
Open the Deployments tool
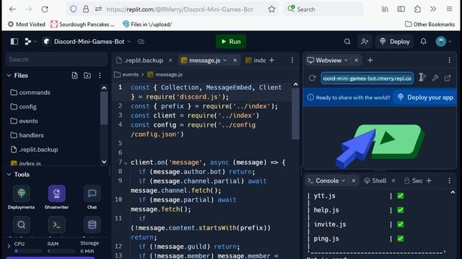[21, 197]
